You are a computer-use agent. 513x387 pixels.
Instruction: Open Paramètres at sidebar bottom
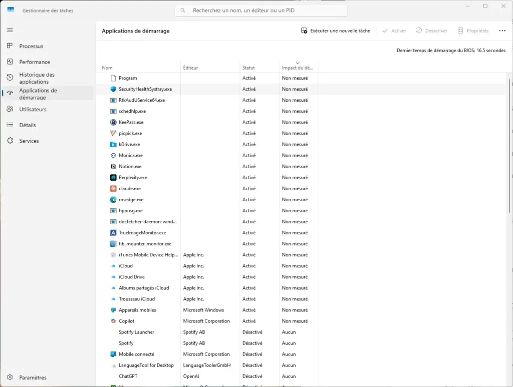click(48, 377)
